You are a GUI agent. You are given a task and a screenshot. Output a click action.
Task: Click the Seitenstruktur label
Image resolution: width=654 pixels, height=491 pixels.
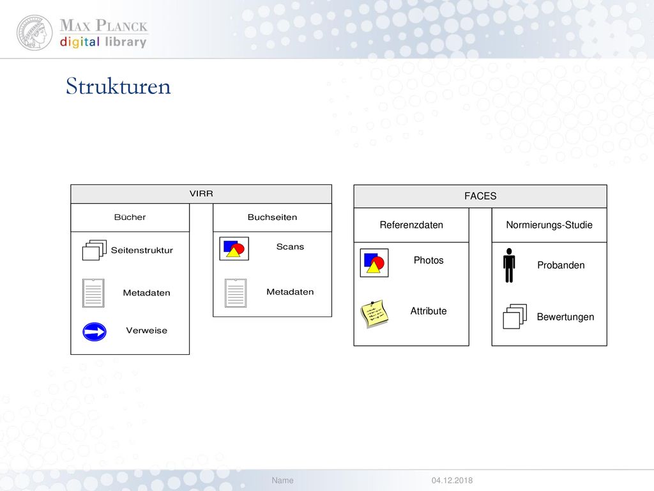pyautogui.click(x=142, y=250)
